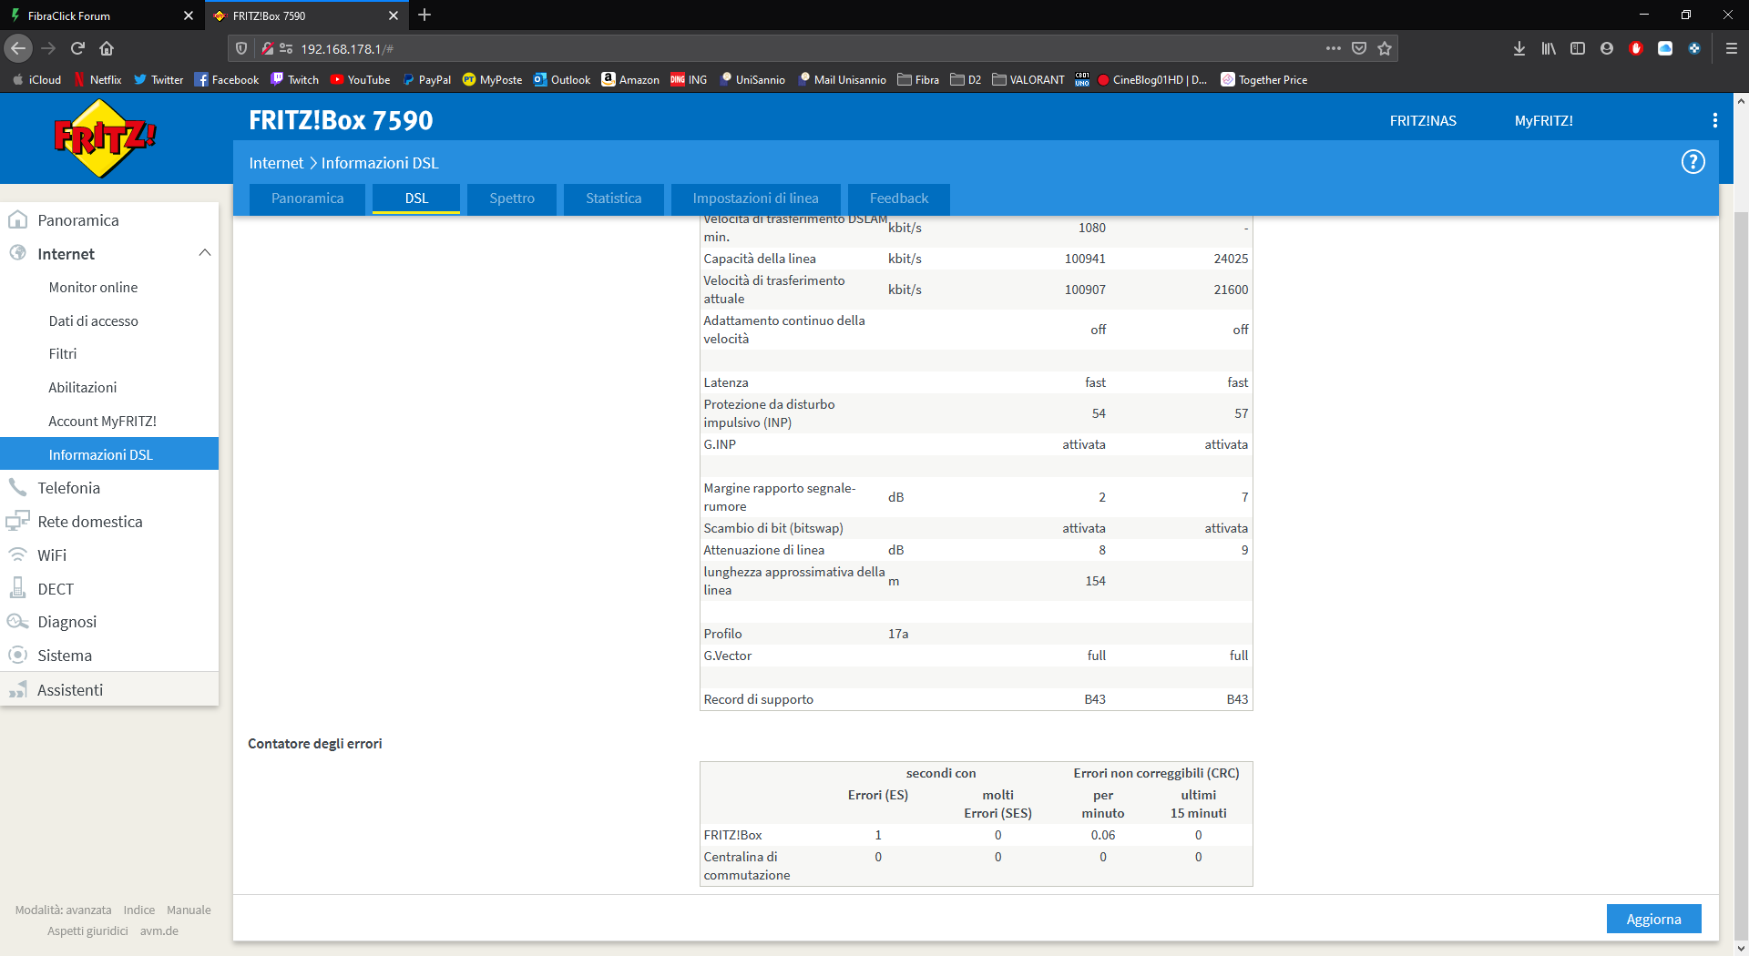
Task: Open the MyFRITZ! link in header
Action: coord(1543,120)
